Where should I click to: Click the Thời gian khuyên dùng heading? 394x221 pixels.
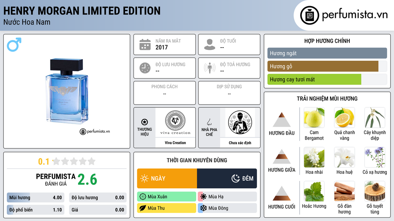[197, 160]
